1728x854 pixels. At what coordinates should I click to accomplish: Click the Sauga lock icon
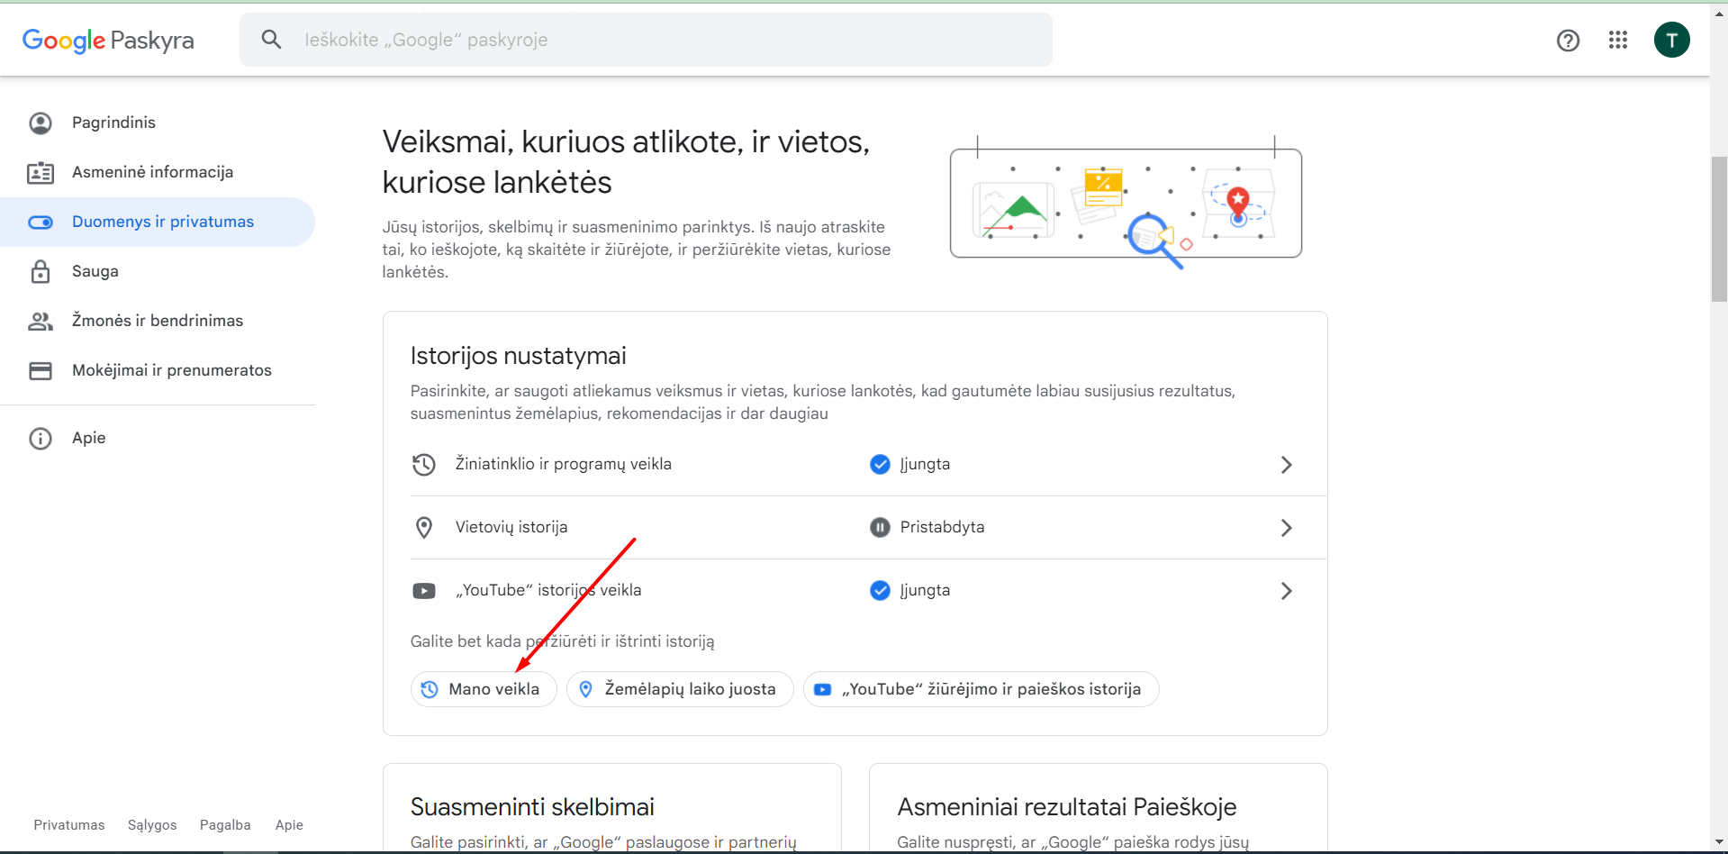click(x=41, y=271)
